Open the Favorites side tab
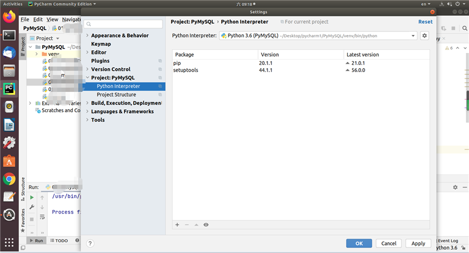Screen dimensions: 469x253 [23, 220]
